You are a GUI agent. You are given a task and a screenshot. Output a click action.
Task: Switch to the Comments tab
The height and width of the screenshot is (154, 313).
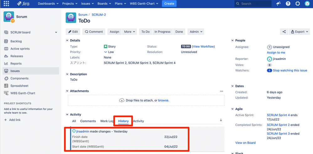click(x=88, y=121)
